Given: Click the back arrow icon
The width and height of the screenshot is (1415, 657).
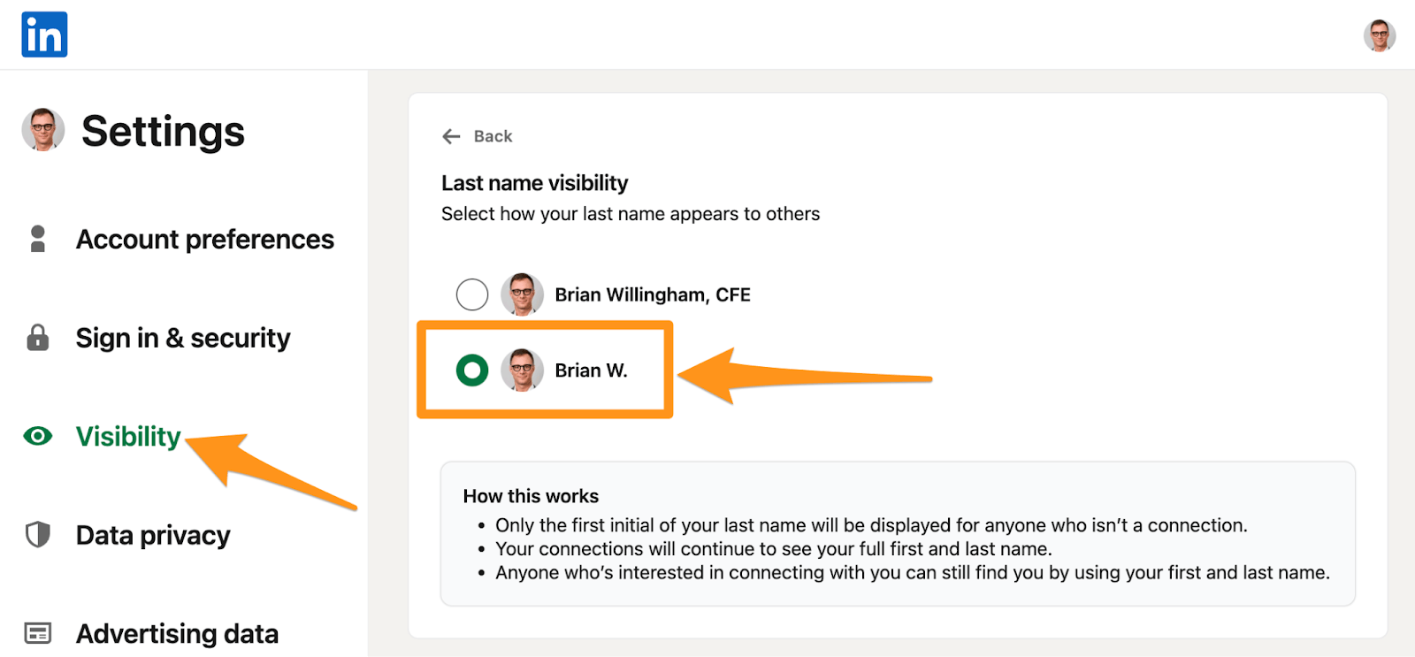Looking at the screenshot, I should [451, 136].
